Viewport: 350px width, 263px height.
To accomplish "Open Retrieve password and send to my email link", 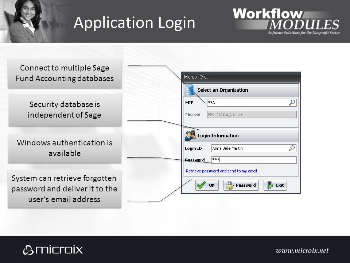I will coord(221,171).
